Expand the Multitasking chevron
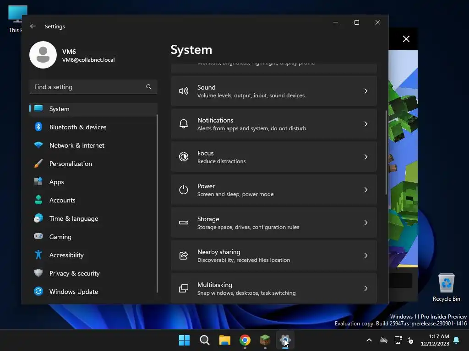 pyautogui.click(x=366, y=288)
